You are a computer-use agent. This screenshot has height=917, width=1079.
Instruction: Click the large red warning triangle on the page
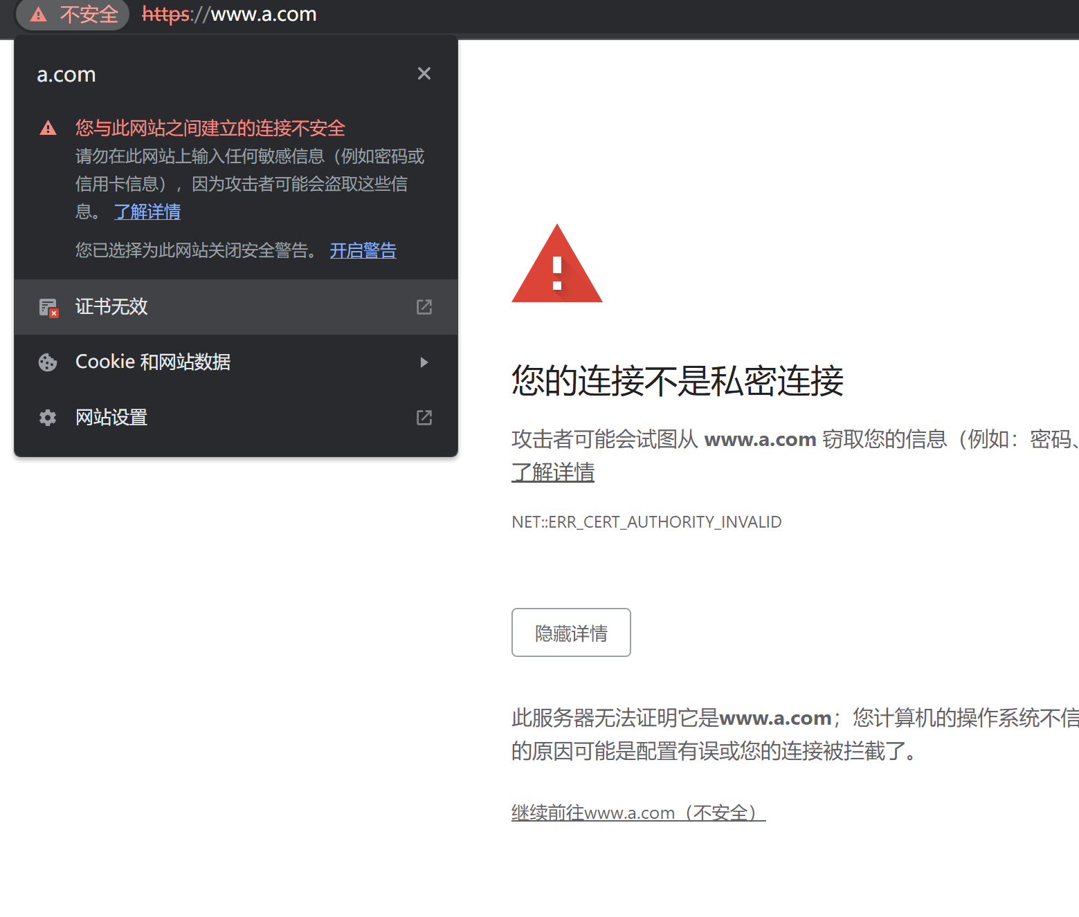pos(556,265)
